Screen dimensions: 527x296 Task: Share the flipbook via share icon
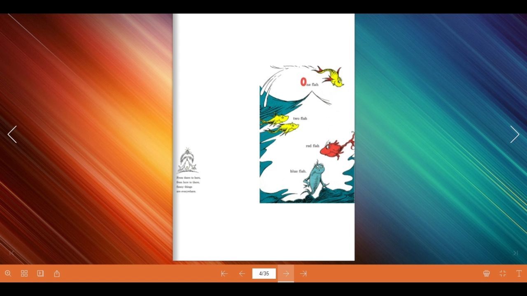click(x=57, y=273)
